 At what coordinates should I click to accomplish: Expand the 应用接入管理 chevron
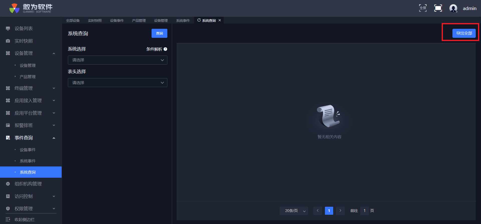pyautogui.click(x=54, y=100)
